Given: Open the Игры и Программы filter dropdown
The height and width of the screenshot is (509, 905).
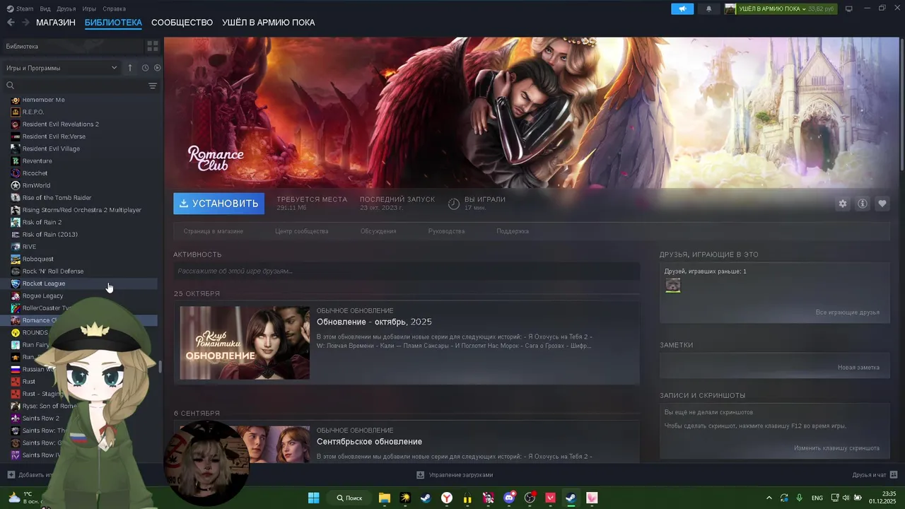Looking at the screenshot, I should click(x=62, y=68).
